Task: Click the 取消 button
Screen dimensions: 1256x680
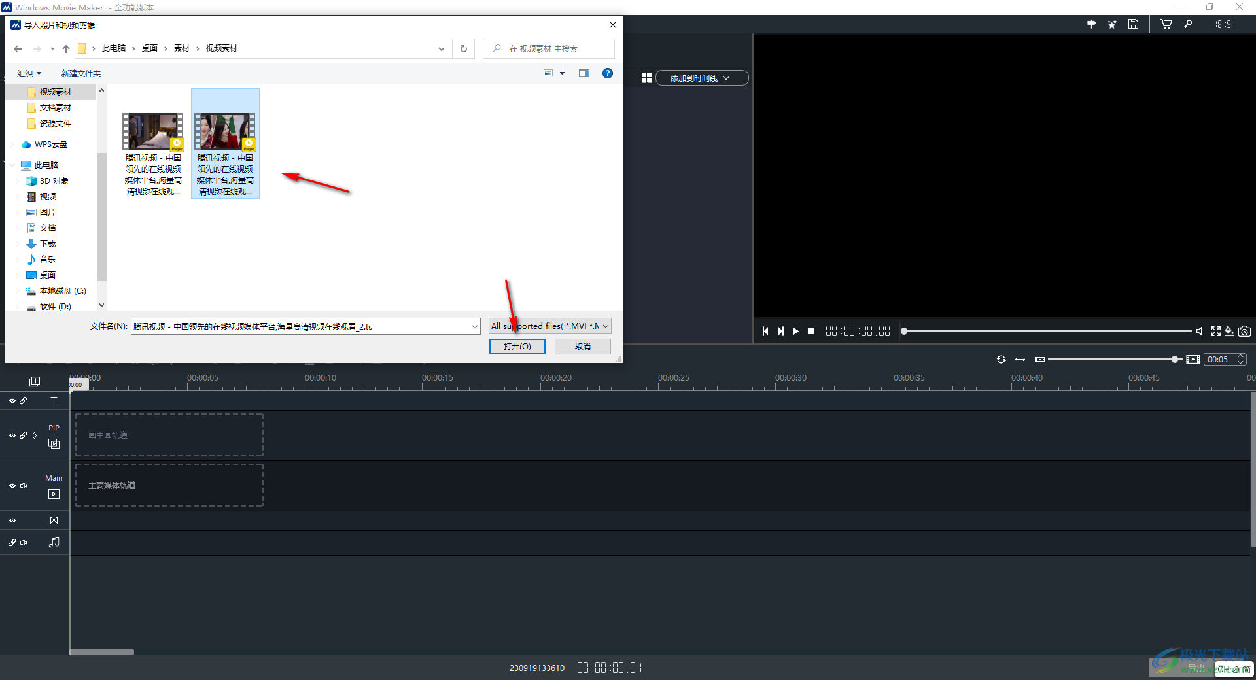Action: pos(583,347)
